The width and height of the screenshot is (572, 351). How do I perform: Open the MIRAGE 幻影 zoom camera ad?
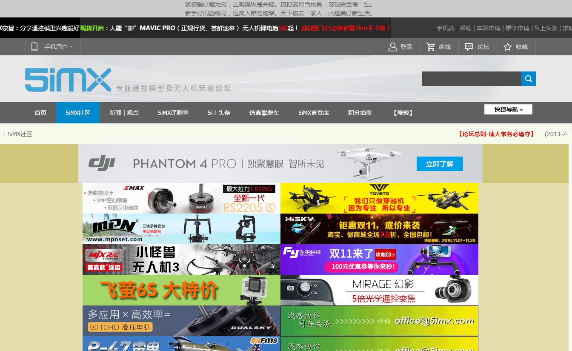click(x=380, y=290)
